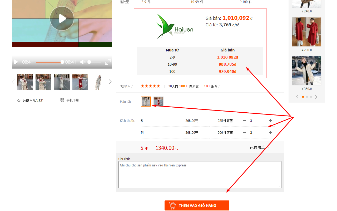Go to previous recommended products page
This screenshot has height=211, width=337.
pyautogui.click(x=298, y=97)
